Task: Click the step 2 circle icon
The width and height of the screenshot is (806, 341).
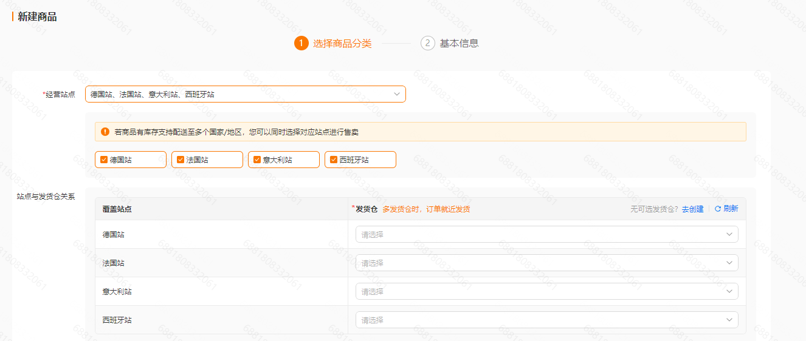Action: [x=427, y=43]
